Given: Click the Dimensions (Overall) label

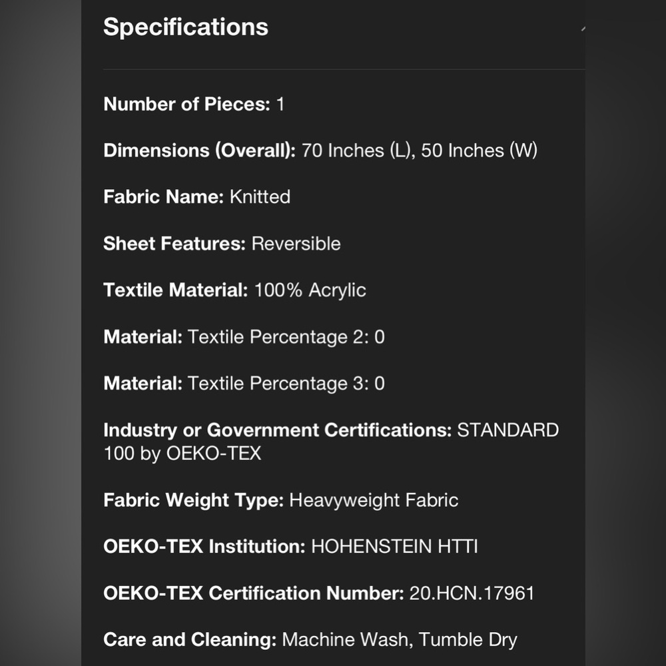Looking at the screenshot, I should click(x=200, y=151).
